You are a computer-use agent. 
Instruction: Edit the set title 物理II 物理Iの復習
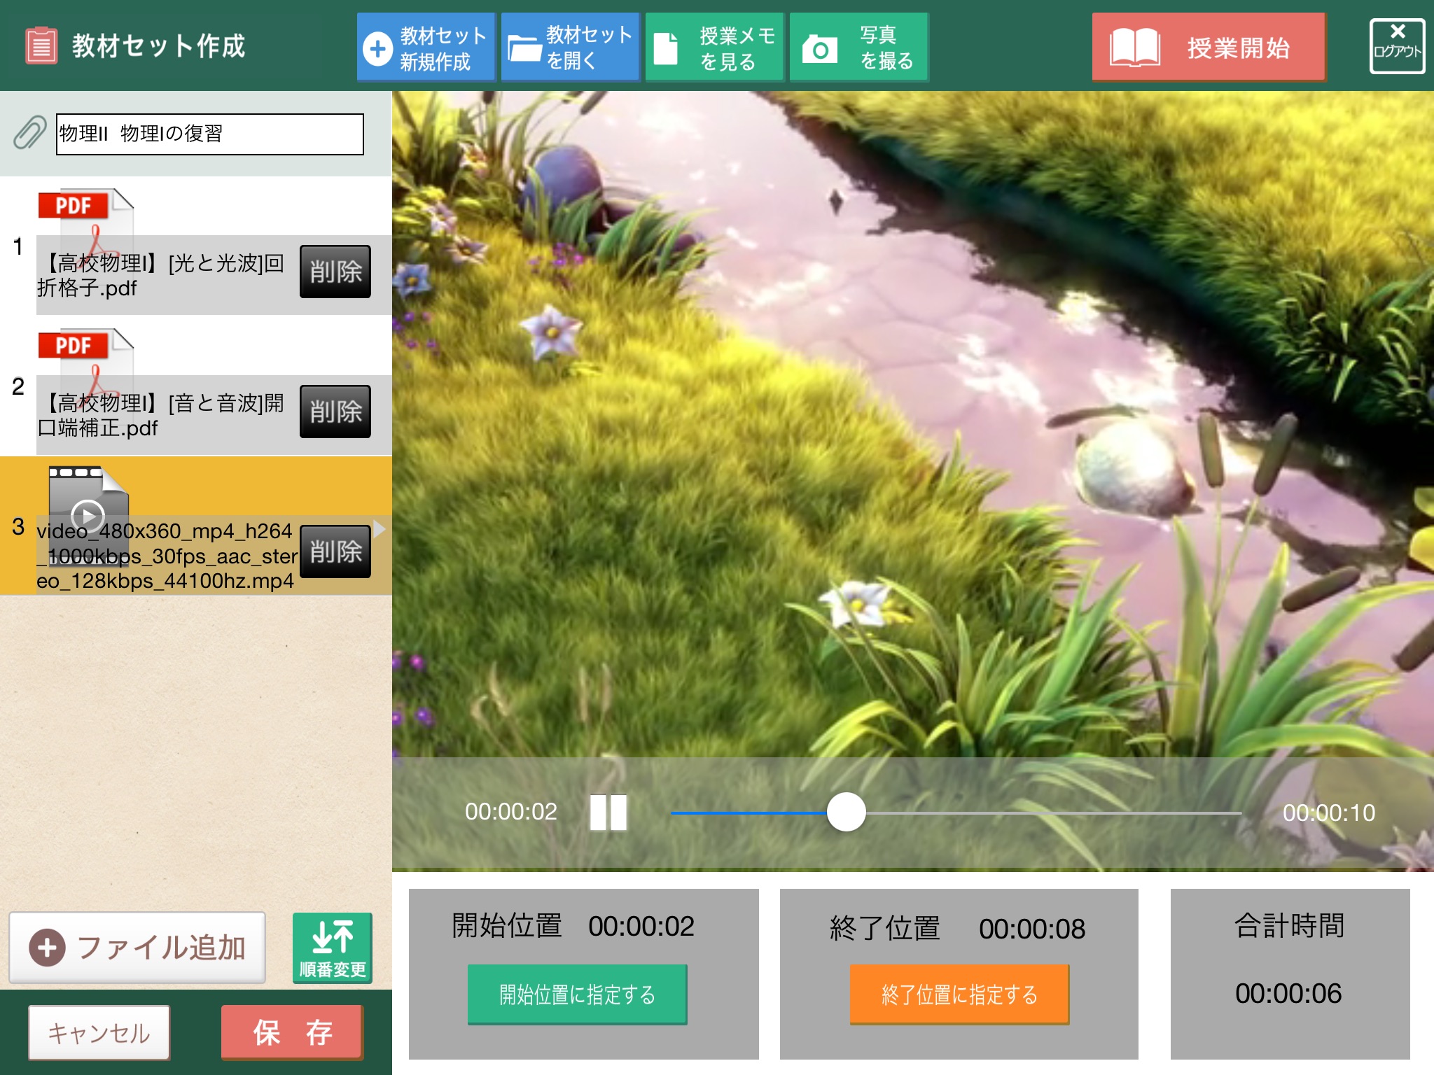[x=210, y=134]
